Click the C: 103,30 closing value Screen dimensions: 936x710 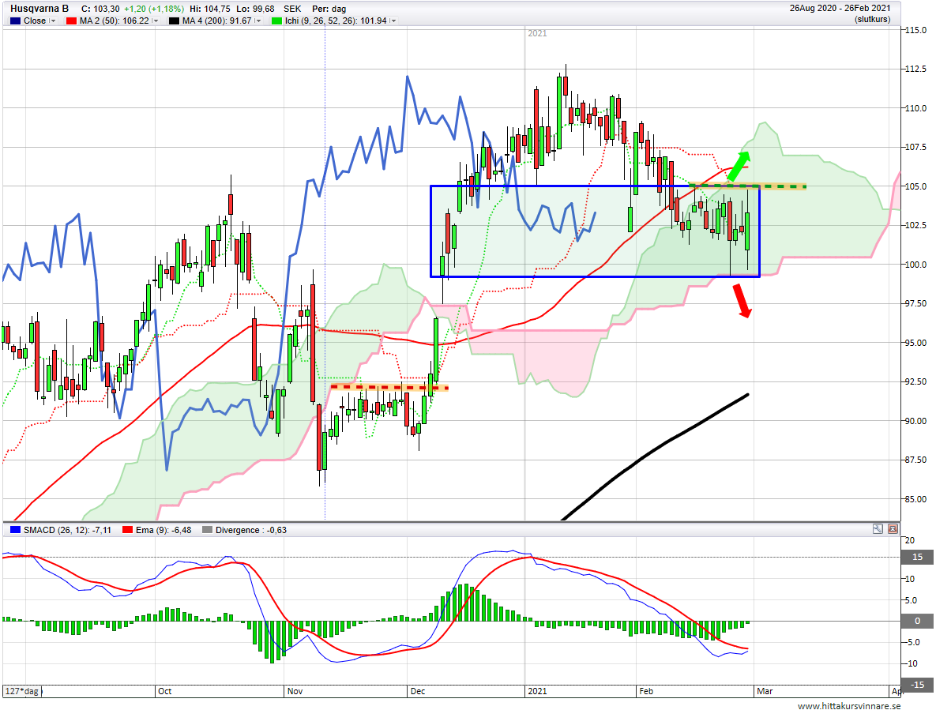coord(100,9)
